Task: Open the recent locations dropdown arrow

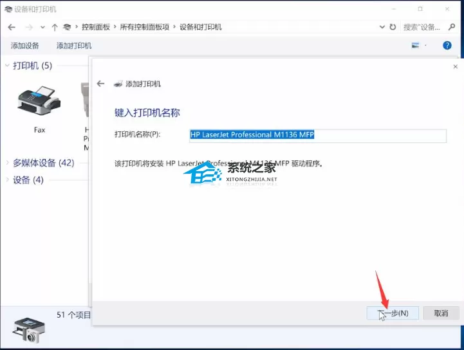Action: pyautogui.click(x=42, y=27)
